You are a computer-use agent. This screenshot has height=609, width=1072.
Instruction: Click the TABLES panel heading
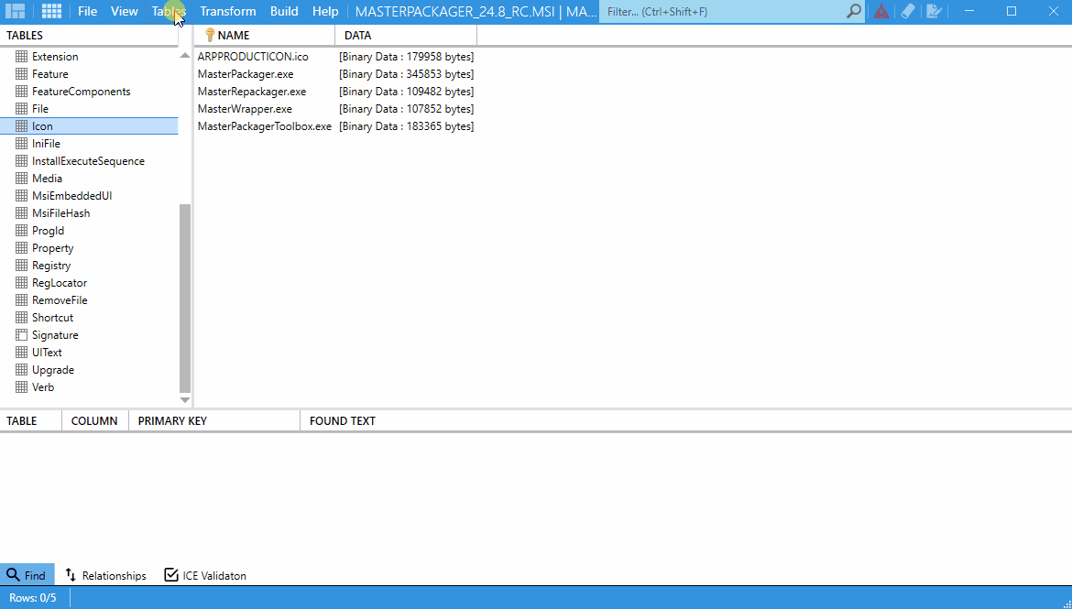pos(25,36)
